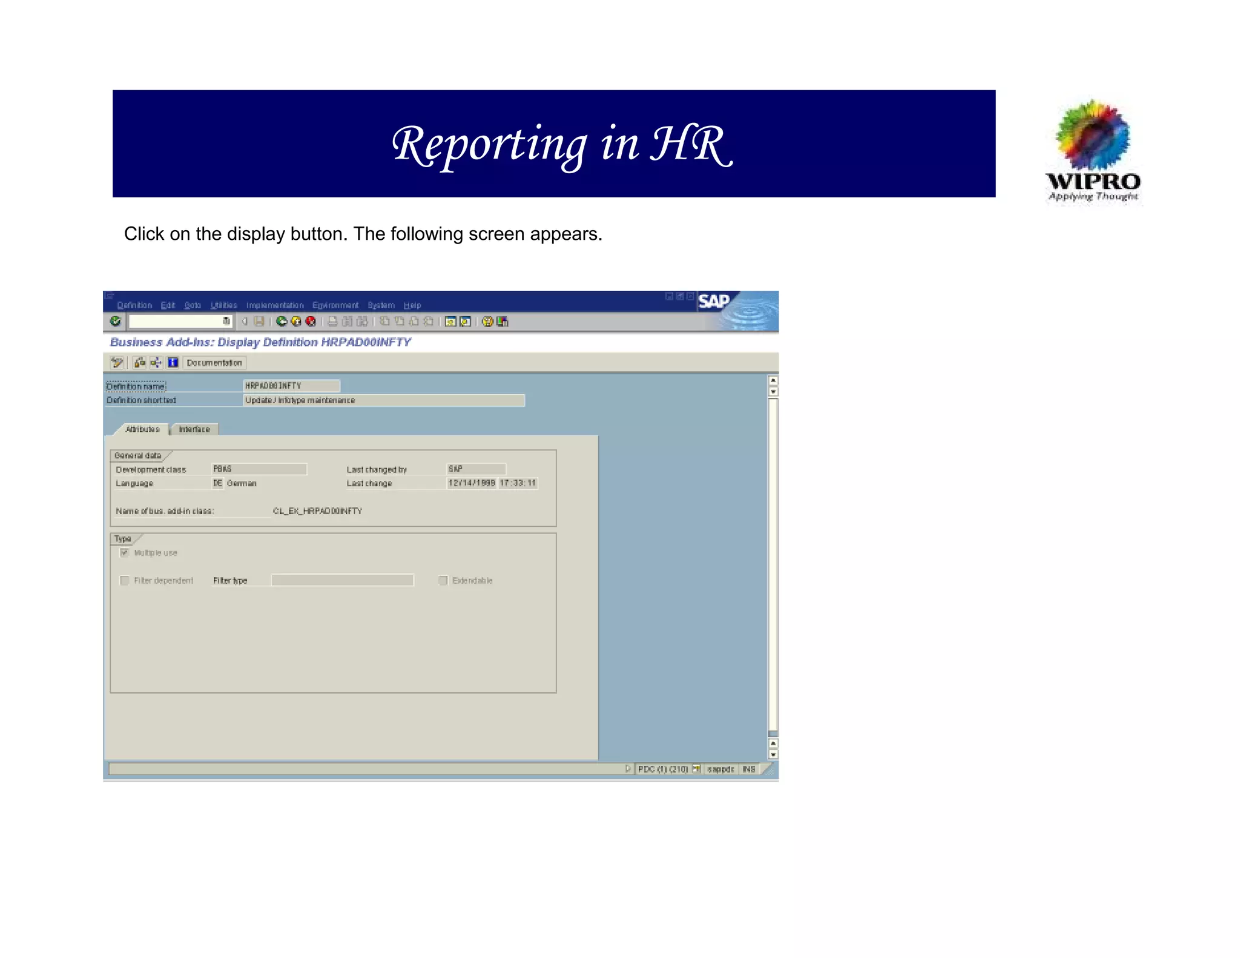Image resolution: width=1240 pixels, height=958 pixels.
Task: Click the yellow Exit icon
Action: pyautogui.click(x=296, y=322)
